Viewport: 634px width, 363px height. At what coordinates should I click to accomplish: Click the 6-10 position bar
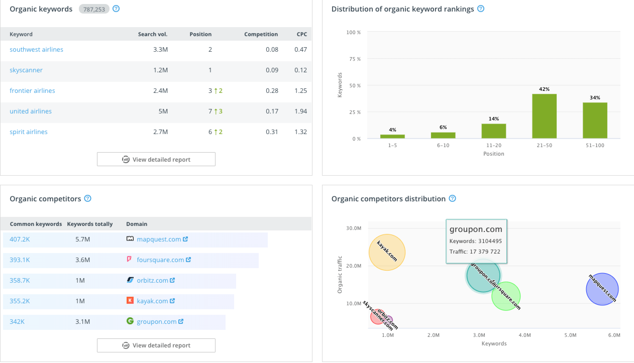click(x=443, y=135)
